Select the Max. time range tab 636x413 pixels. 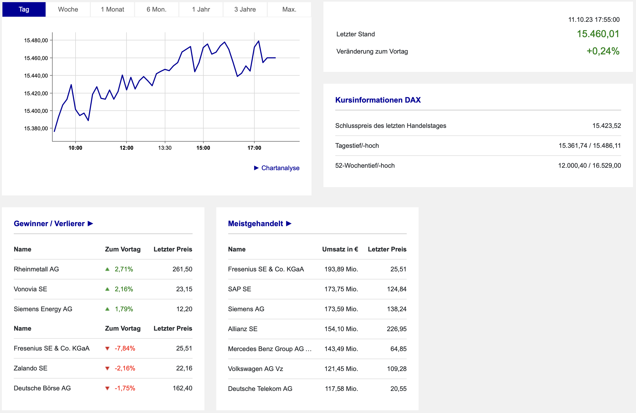(x=289, y=9)
